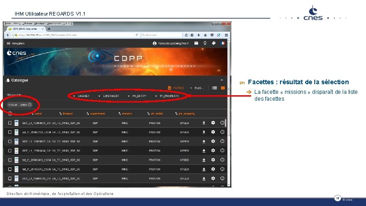Viewport: 366px width, 206px height.
Task: Click the orange Filtres icon
Action: [169, 88]
